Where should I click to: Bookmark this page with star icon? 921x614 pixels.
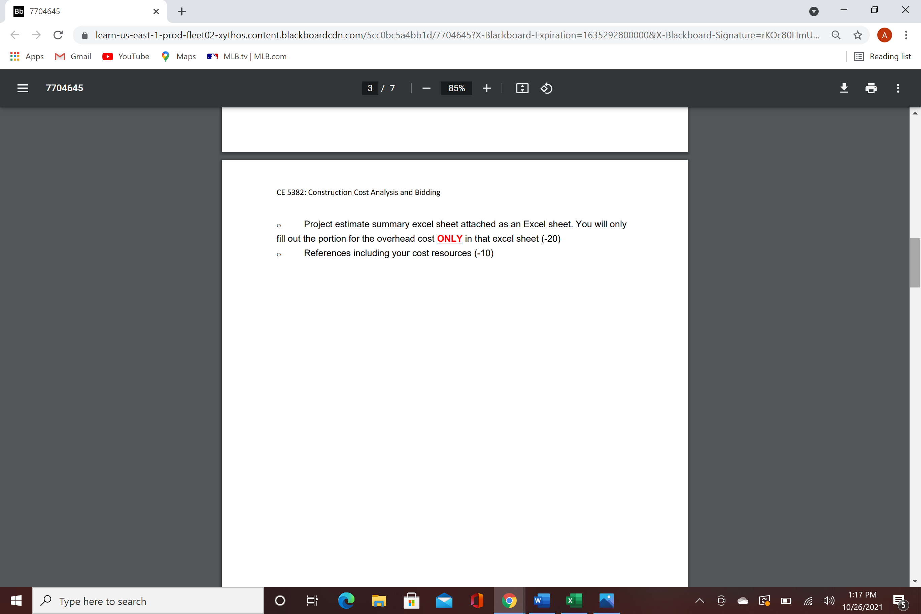[858, 35]
